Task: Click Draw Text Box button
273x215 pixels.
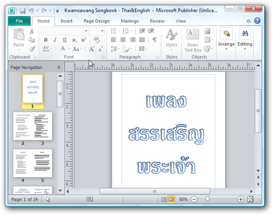Action: tap(193, 41)
